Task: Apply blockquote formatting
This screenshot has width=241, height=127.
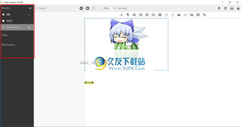Action: 179,15
